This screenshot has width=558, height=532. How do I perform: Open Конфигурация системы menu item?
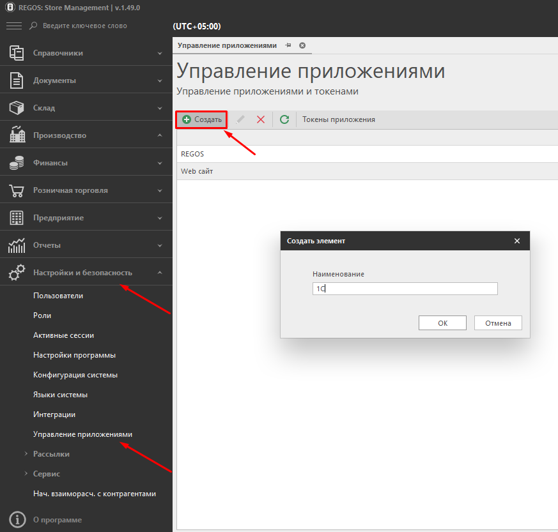[75, 375]
